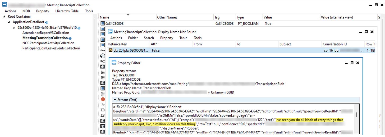Image resolution: width=385 pixels, height=137 pixels.
Task: Sort by the Tag column header
Action: [x=225, y=17]
